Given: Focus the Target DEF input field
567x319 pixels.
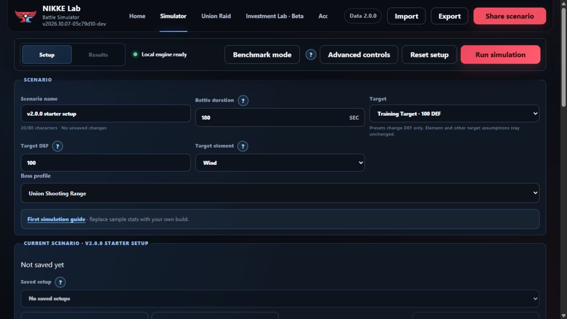Looking at the screenshot, I should tap(106, 163).
